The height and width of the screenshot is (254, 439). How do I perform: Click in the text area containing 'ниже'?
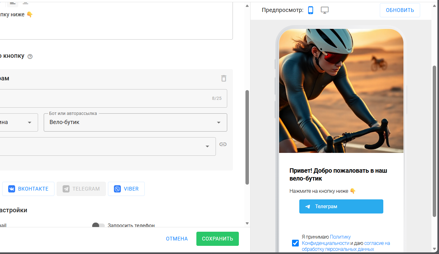(116, 20)
